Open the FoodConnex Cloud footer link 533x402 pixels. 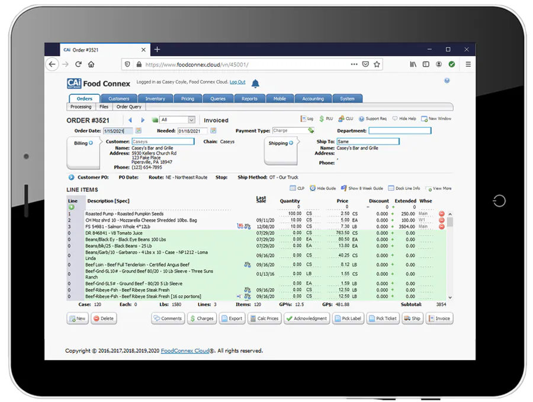[x=185, y=350]
